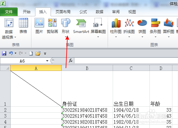Expand the Redo history dropdown arrow
178x128 pixels.
pos(25,53)
